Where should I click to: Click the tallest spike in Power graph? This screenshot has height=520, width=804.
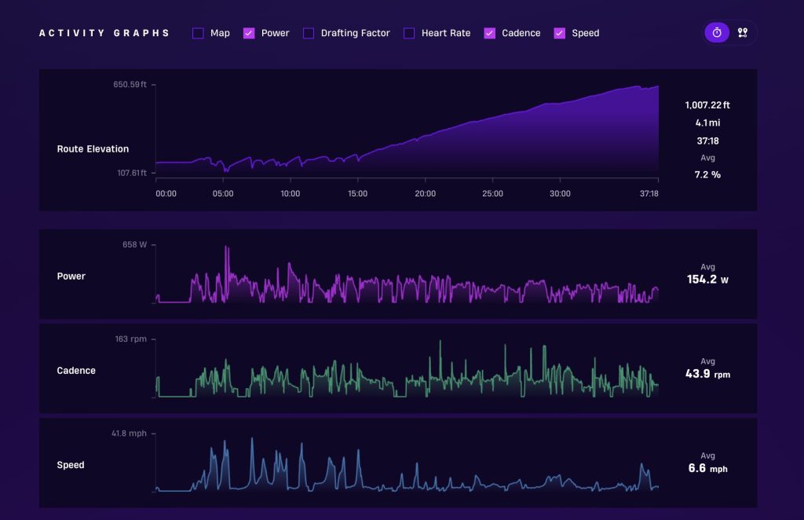227,250
